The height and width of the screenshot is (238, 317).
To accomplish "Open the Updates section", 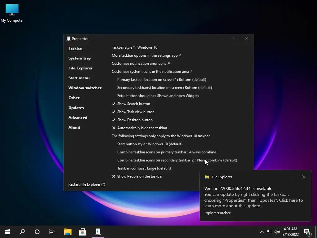I will (x=76, y=108).
